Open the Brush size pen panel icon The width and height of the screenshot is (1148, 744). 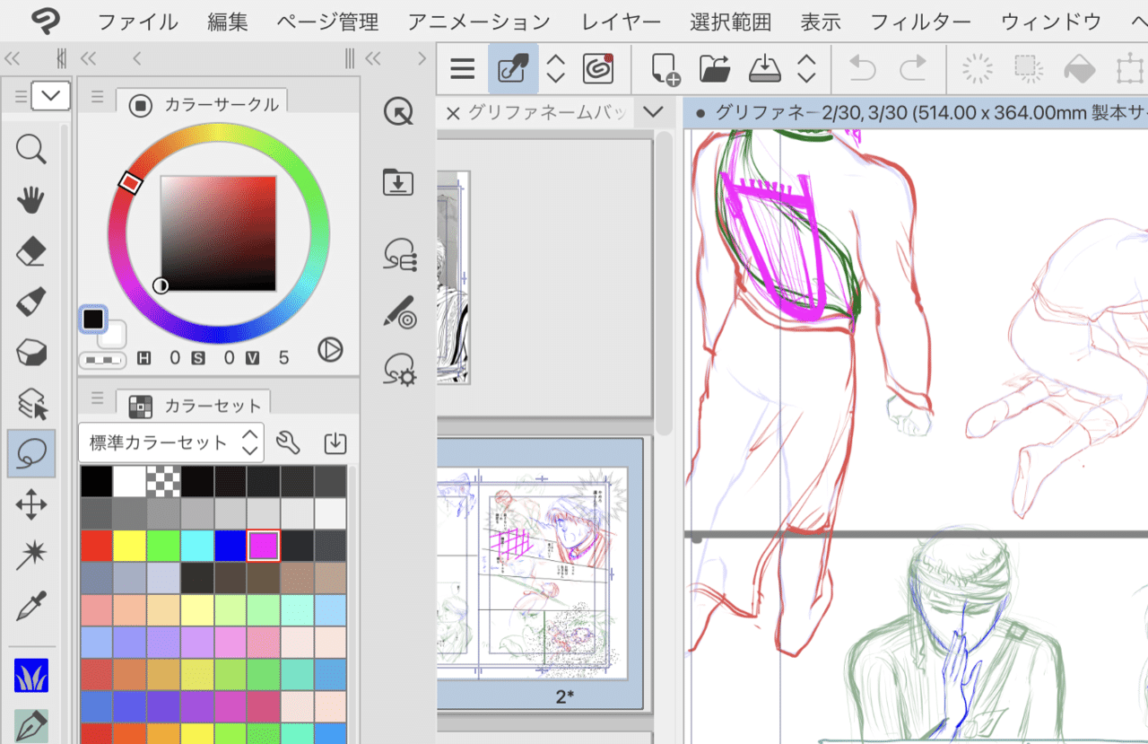399,311
